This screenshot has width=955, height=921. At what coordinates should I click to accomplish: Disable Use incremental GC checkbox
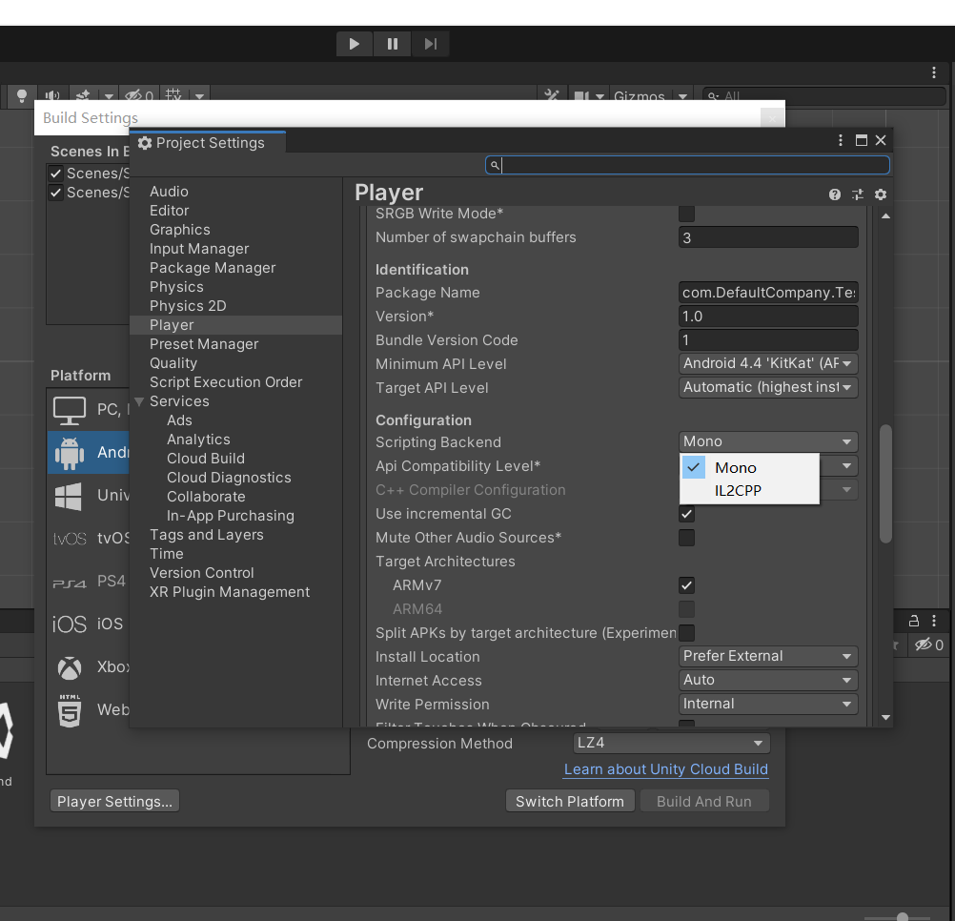pyautogui.click(x=686, y=514)
